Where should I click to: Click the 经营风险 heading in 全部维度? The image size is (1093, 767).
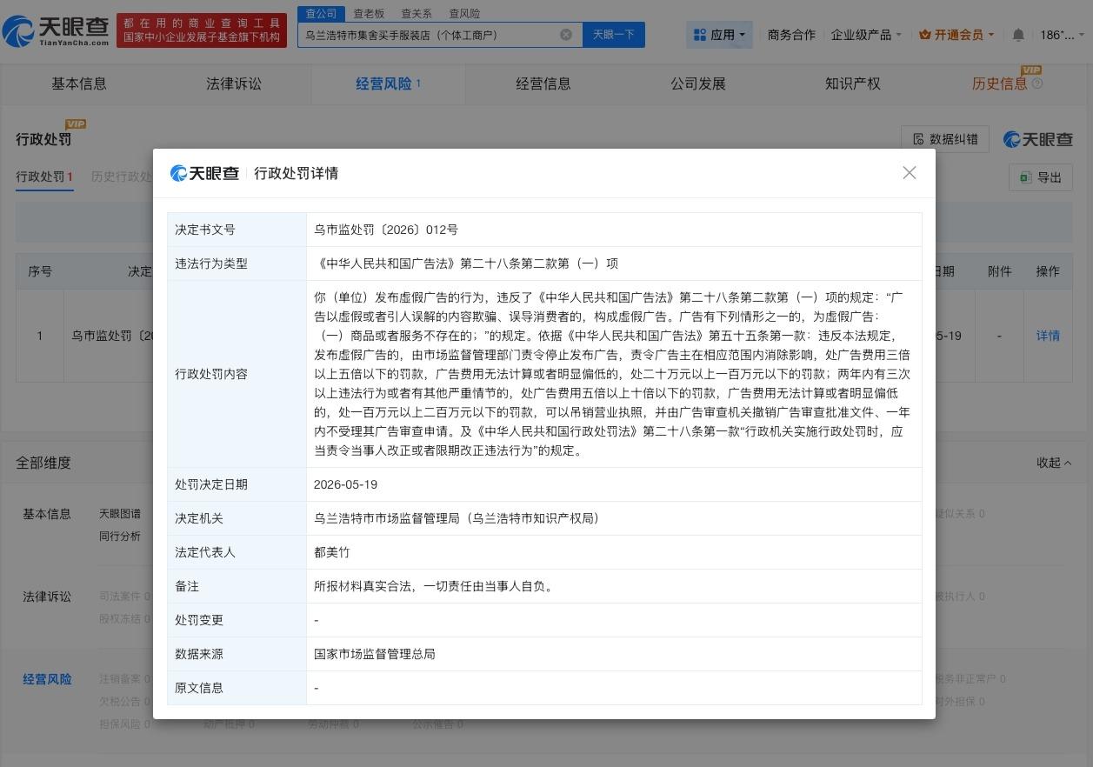(47, 679)
